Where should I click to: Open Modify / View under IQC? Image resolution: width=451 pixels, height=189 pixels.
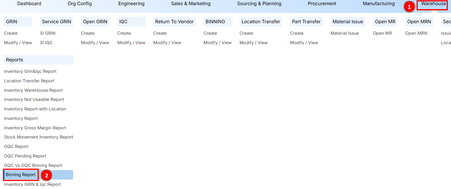click(131, 42)
